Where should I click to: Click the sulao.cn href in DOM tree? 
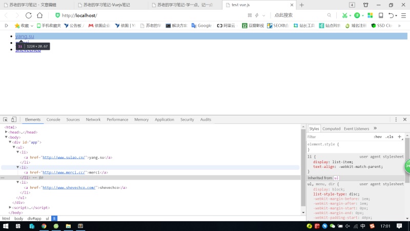coord(64,158)
